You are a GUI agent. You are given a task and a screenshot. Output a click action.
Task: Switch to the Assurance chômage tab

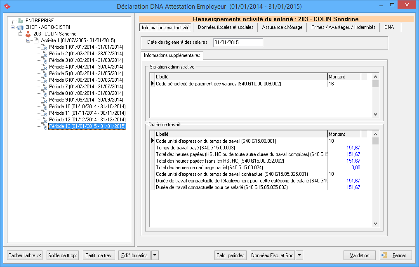click(282, 27)
